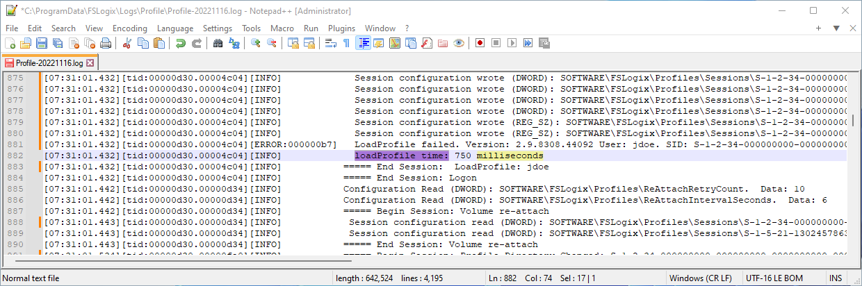Open Folder as Workspace icon
This screenshot has height=286, width=862.
click(442, 43)
